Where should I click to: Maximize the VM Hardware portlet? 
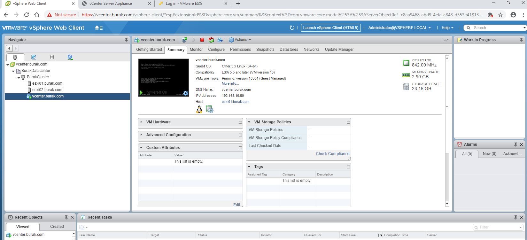(240, 122)
